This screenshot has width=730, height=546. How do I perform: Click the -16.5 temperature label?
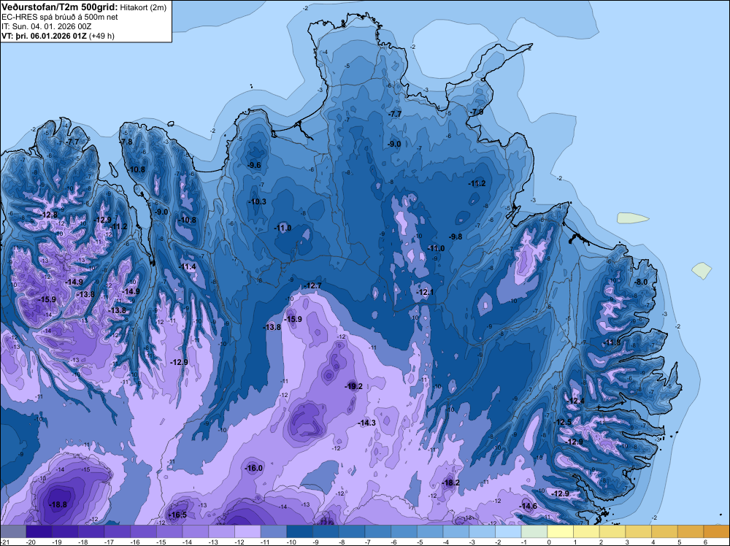(177, 515)
